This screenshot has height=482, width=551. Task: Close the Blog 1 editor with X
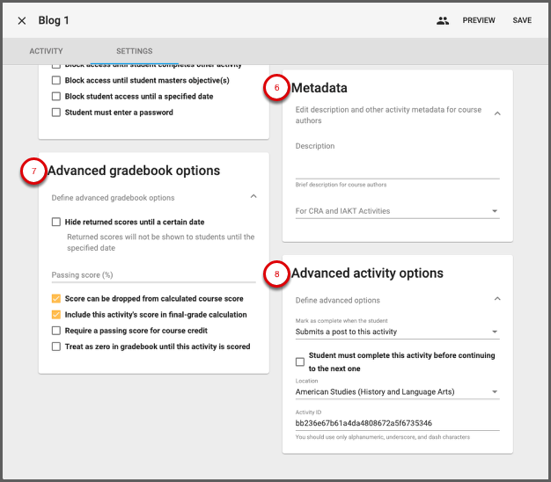pos(22,20)
